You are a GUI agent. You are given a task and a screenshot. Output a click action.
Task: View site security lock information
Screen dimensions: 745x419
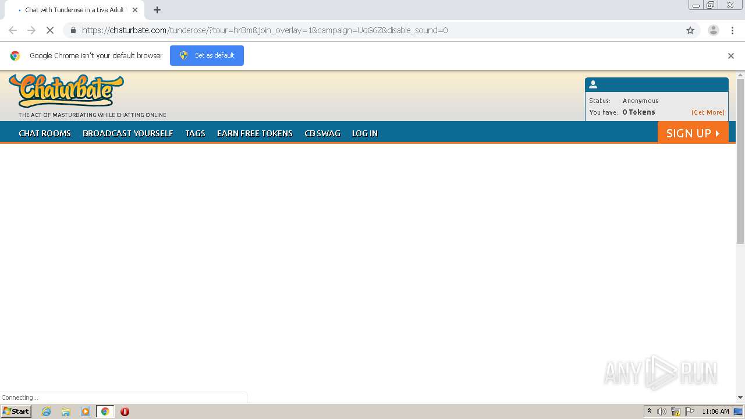[73, 30]
